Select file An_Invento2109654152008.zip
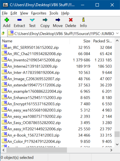Image resolution: width=120 pixels, height=161 pixels. [34, 60]
